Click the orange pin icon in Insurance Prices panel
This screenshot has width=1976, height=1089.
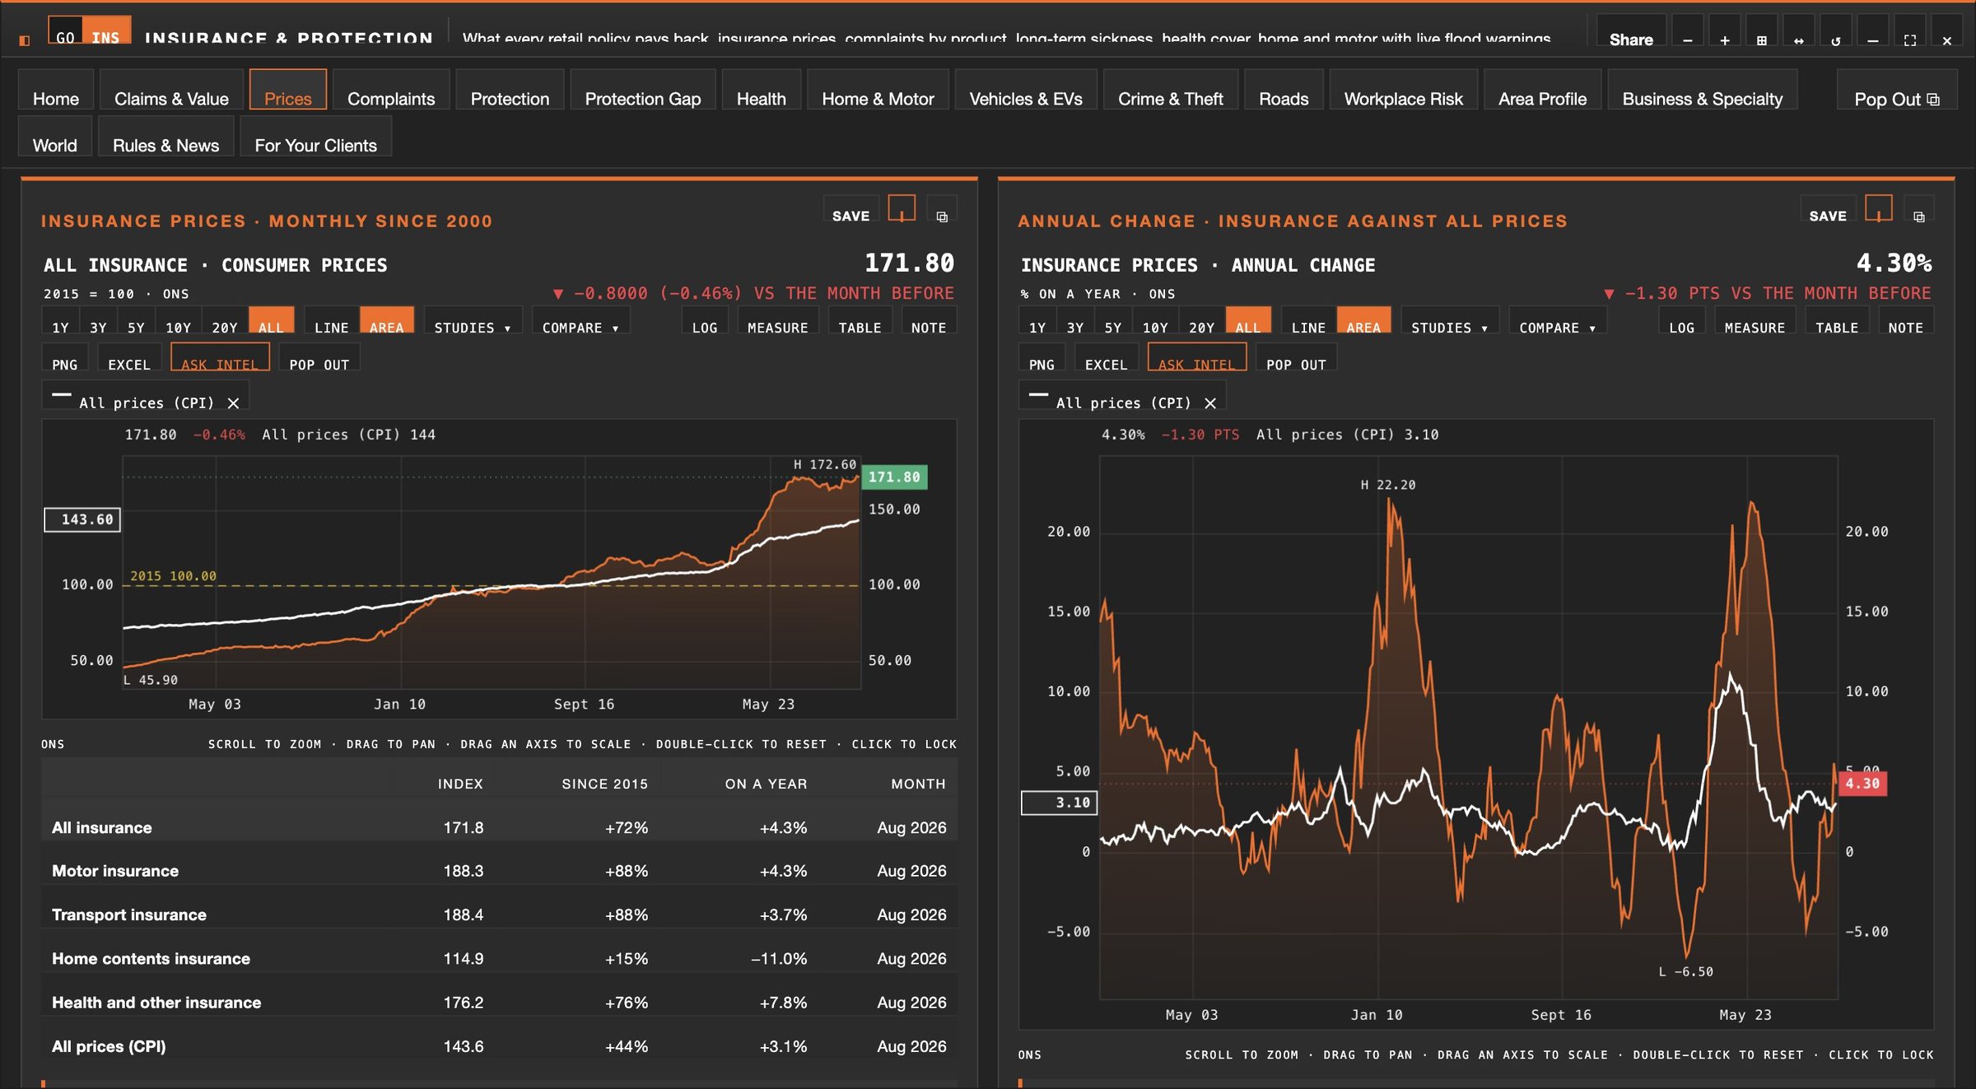pos(902,209)
